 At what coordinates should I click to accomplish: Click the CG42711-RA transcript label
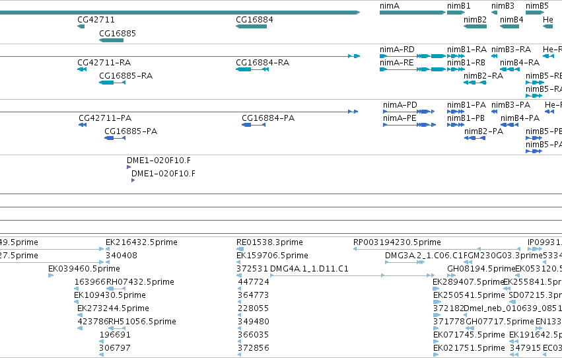click(104, 63)
